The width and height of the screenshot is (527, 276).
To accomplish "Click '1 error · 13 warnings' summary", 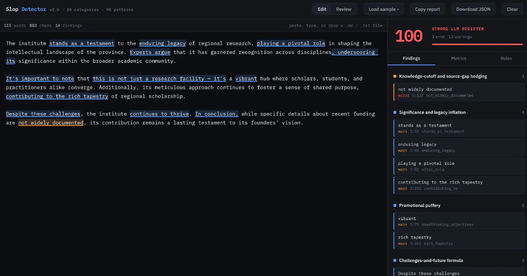I will coord(452,37).
